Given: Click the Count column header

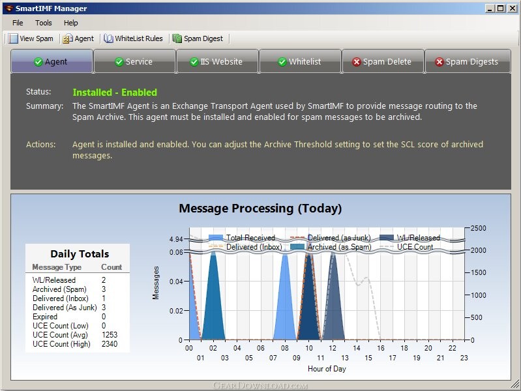Looking at the screenshot, I should pyautogui.click(x=112, y=267).
